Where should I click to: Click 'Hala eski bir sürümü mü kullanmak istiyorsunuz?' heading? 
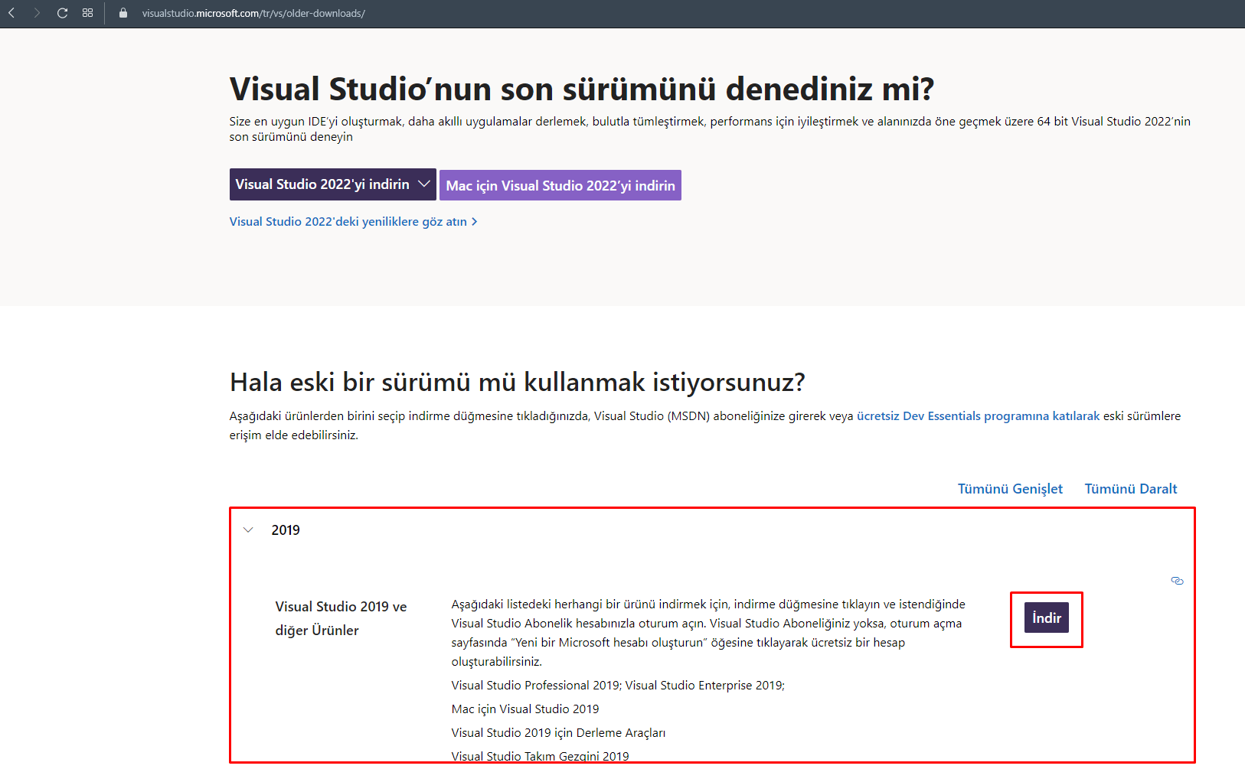(x=518, y=382)
